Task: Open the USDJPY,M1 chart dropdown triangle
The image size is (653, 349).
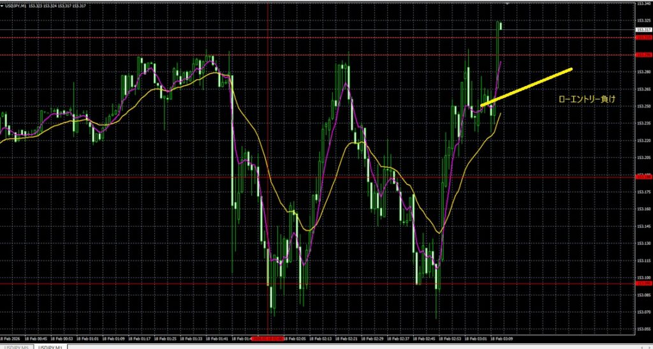Action: (2, 6)
